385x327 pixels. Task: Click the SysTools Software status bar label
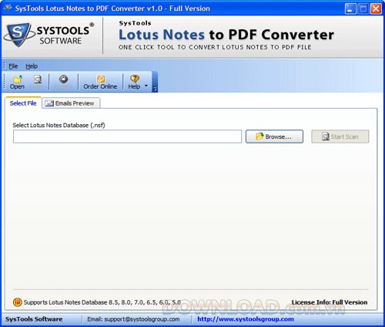point(34,319)
